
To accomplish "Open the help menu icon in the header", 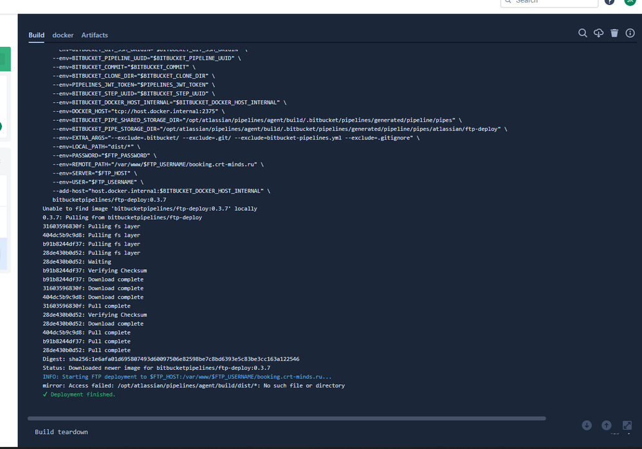I will (609, 2).
